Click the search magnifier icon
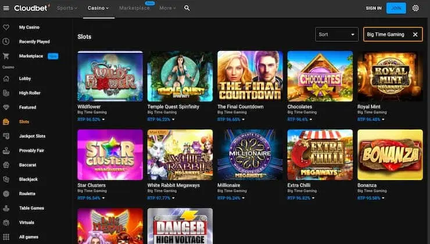The image size is (430, 244). (x=187, y=8)
